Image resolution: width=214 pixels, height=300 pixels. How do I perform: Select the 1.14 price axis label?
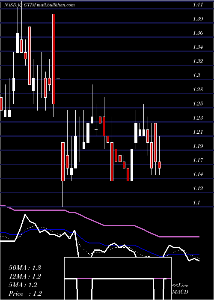click(x=198, y=174)
